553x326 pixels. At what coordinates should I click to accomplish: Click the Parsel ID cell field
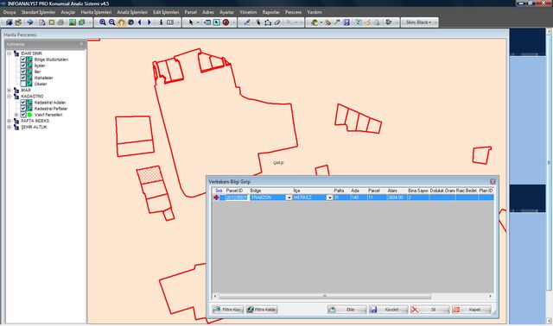pyautogui.click(x=236, y=197)
